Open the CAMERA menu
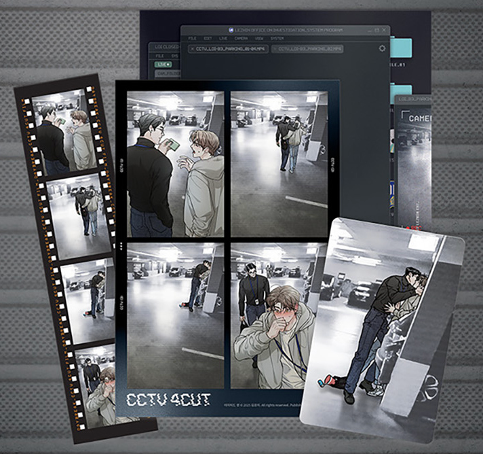483x454 pixels. pos(241,39)
